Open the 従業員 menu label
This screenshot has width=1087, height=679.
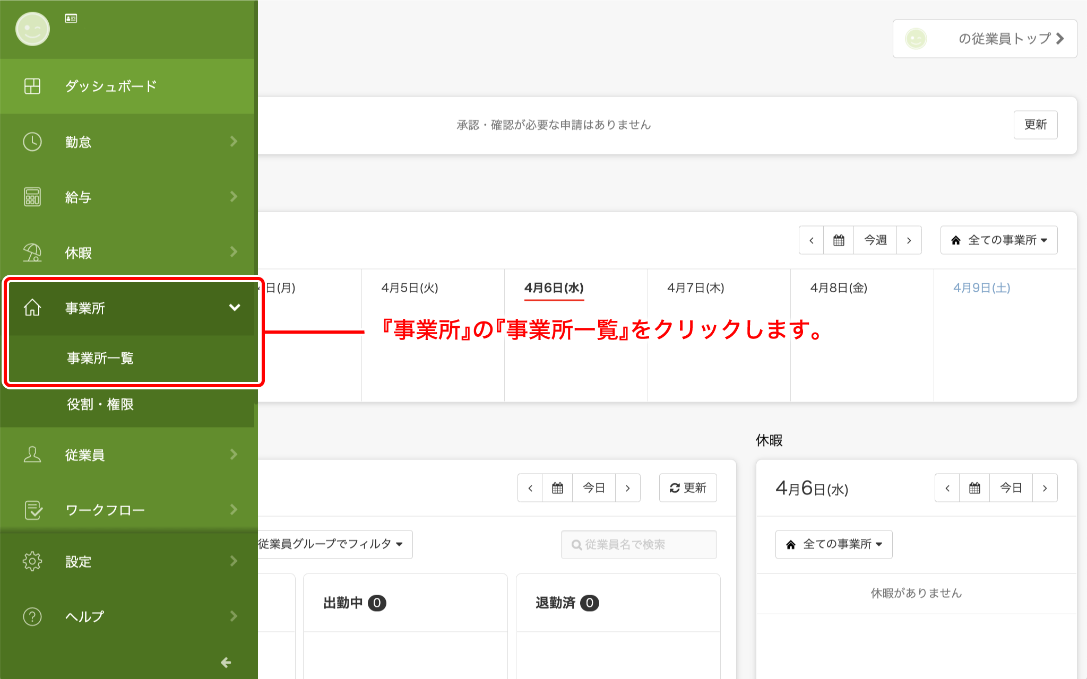point(85,455)
